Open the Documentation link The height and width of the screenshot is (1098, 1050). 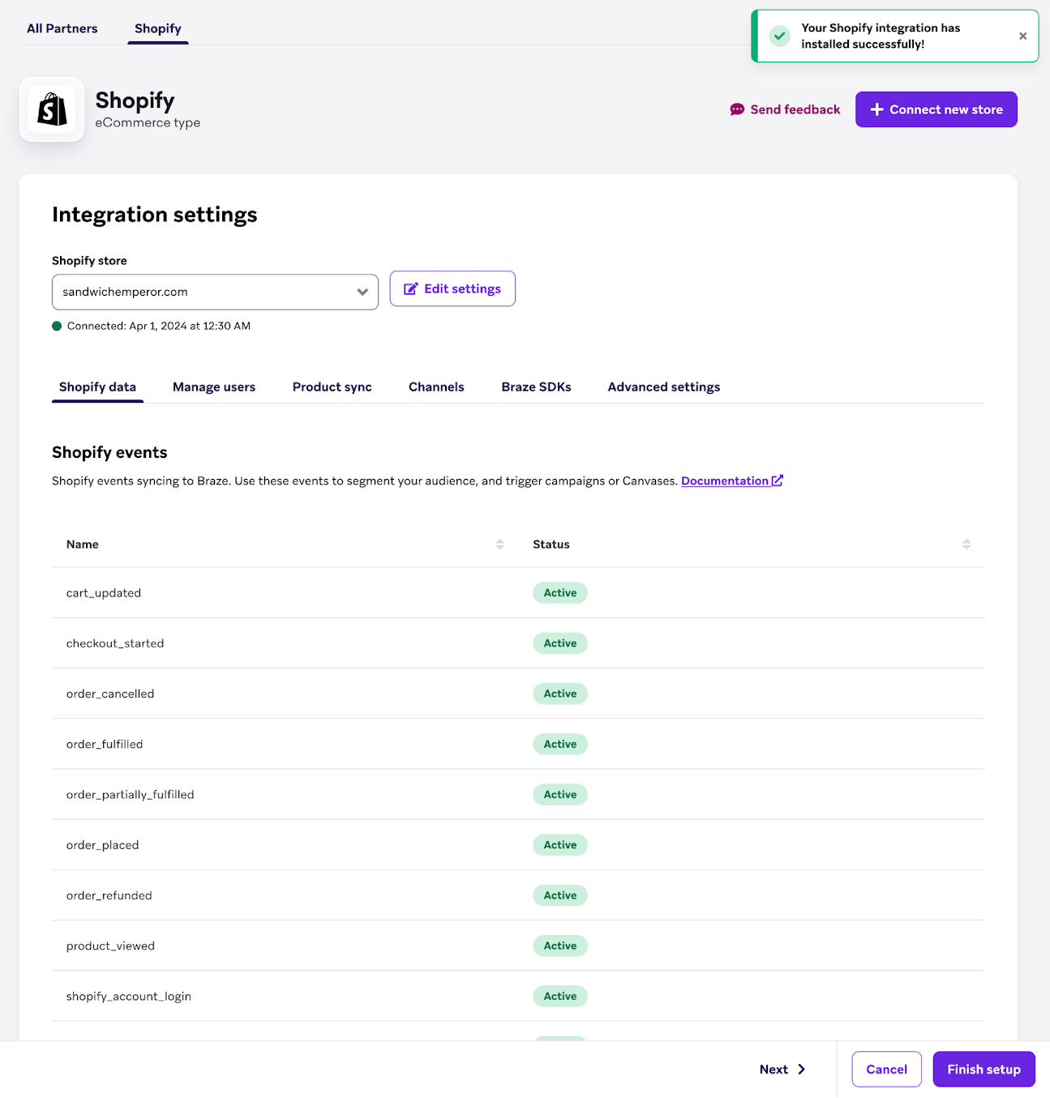(x=725, y=480)
